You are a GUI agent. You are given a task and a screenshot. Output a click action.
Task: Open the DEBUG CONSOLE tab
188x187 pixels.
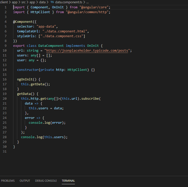coord(46,181)
